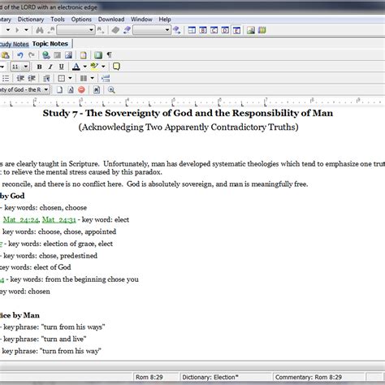Screen dimensions: 385x385
Task: Switch to the Study Notes tab
Action: 14,44
